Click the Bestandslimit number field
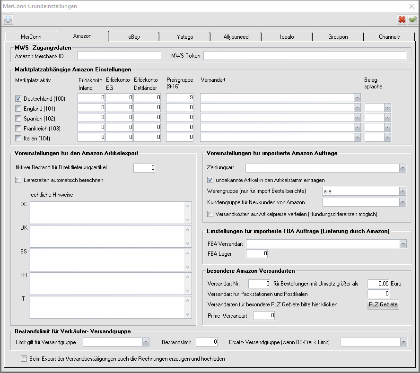This screenshot has height=373, width=420. (207, 342)
